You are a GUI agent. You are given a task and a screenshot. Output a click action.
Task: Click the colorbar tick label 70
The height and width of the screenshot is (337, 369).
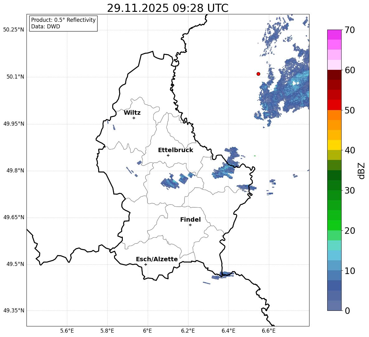click(x=350, y=30)
